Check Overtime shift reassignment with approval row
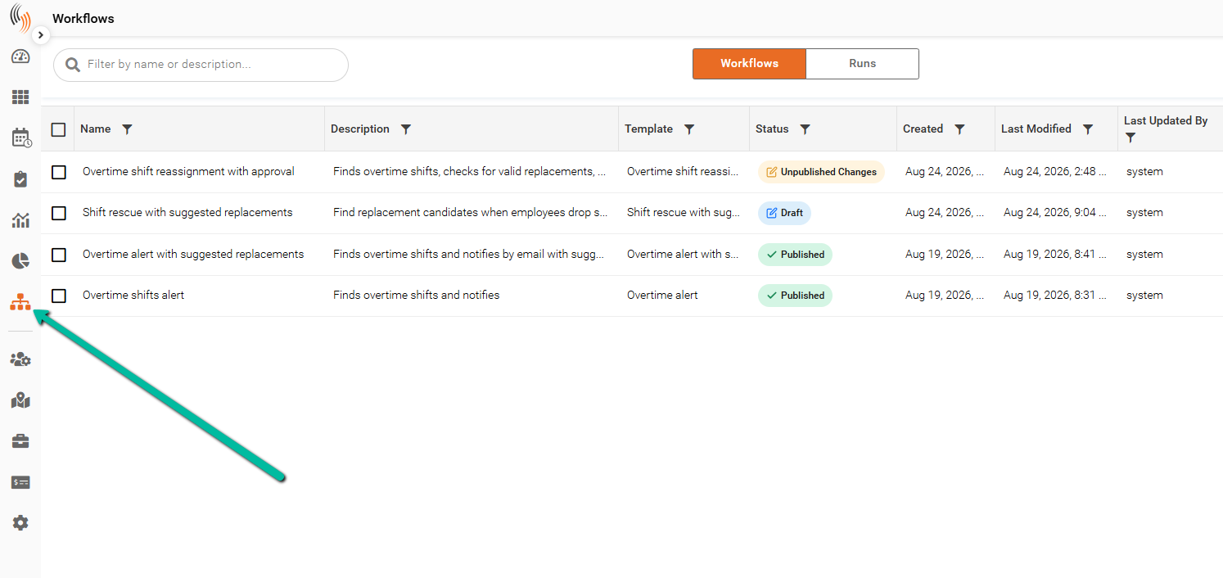1223x578 pixels. [x=58, y=172]
